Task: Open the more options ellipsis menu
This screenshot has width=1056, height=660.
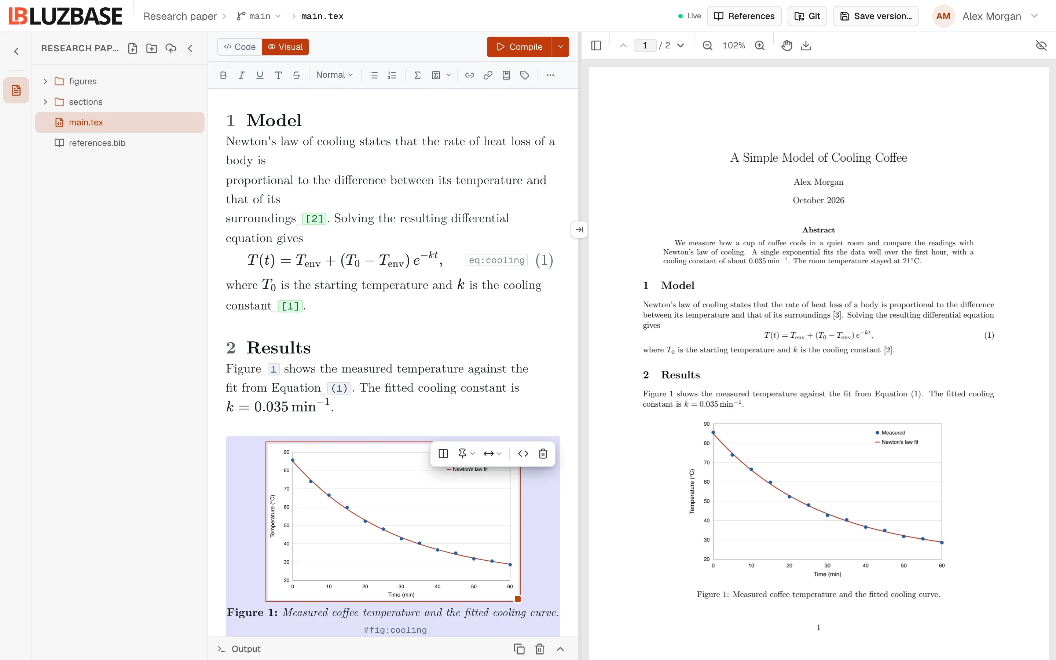Action: click(550, 75)
